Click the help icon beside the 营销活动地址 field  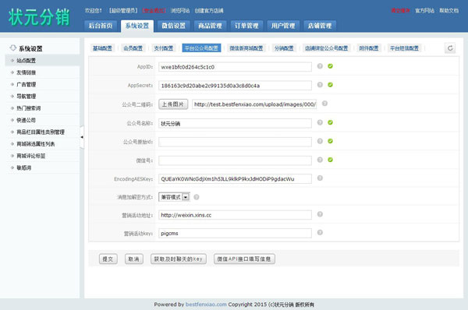click(x=320, y=214)
